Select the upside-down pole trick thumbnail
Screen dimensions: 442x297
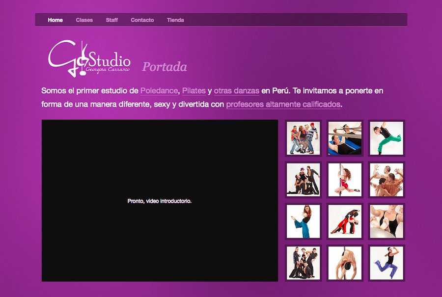point(345,263)
